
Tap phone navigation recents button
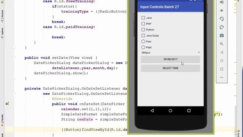189,111
